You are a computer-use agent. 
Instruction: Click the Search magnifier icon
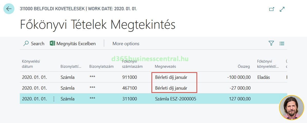(26, 43)
